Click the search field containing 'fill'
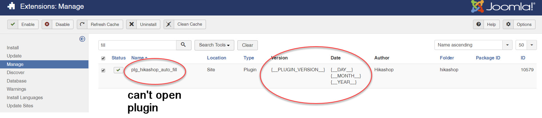Screen dimensions: 542x118 tap(137, 45)
